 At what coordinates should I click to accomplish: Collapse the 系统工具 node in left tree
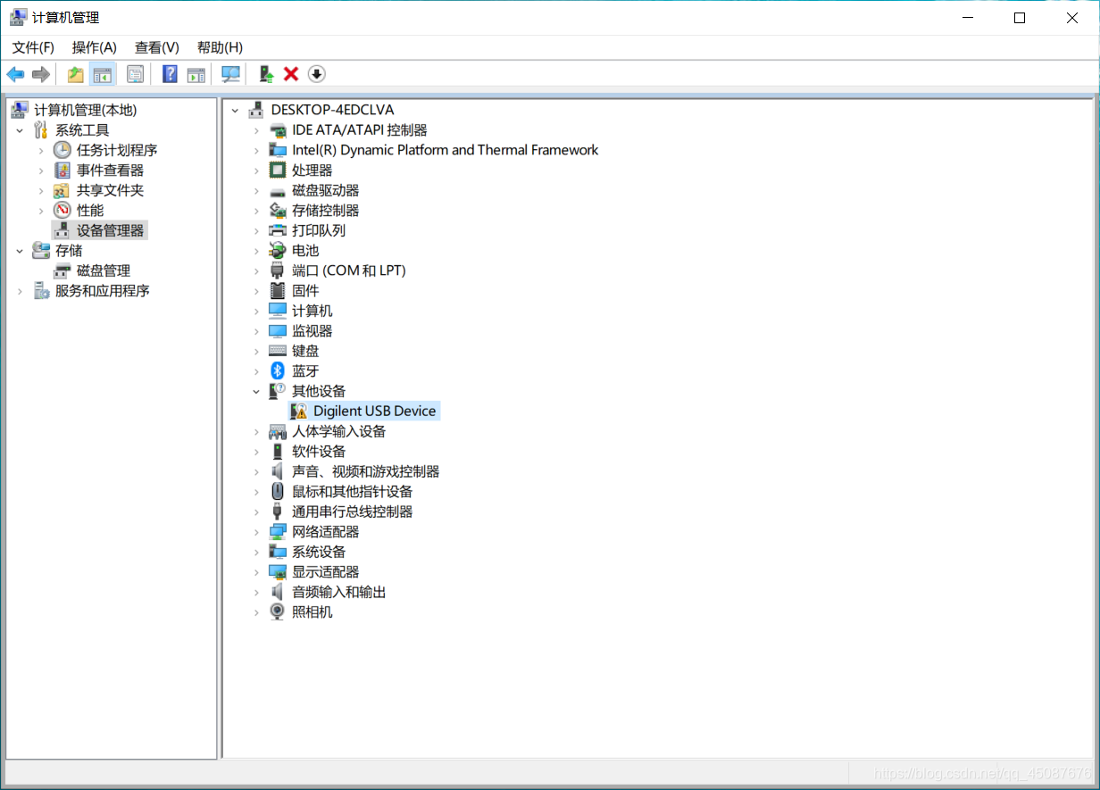coord(20,130)
